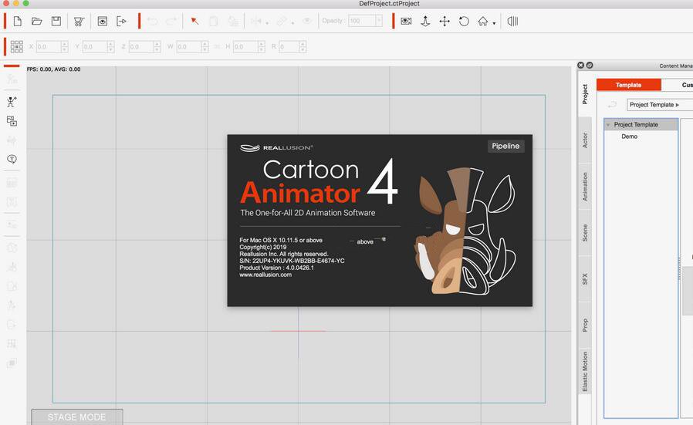Click the X field up/down stepper arrows

point(65,47)
